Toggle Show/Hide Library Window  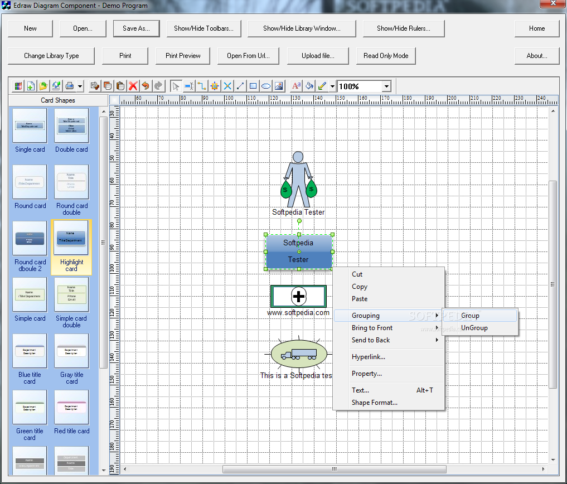pyautogui.click(x=302, y=28)
